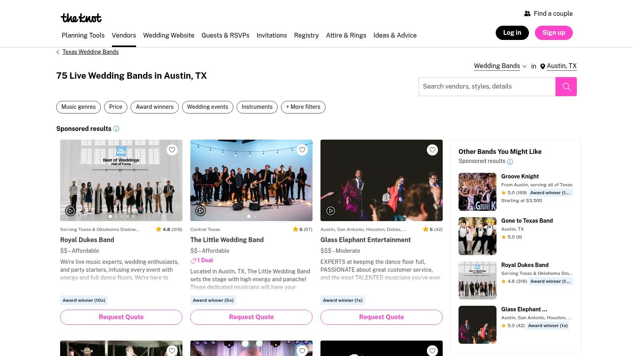Open the Glass Elephant sidebar thumbnail

click(478, 325)
